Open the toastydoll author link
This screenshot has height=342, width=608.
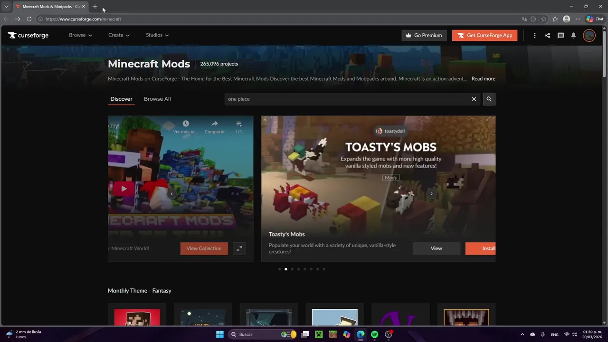pos(390,131)
